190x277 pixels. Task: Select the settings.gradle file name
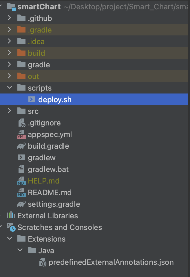(54, 204)
